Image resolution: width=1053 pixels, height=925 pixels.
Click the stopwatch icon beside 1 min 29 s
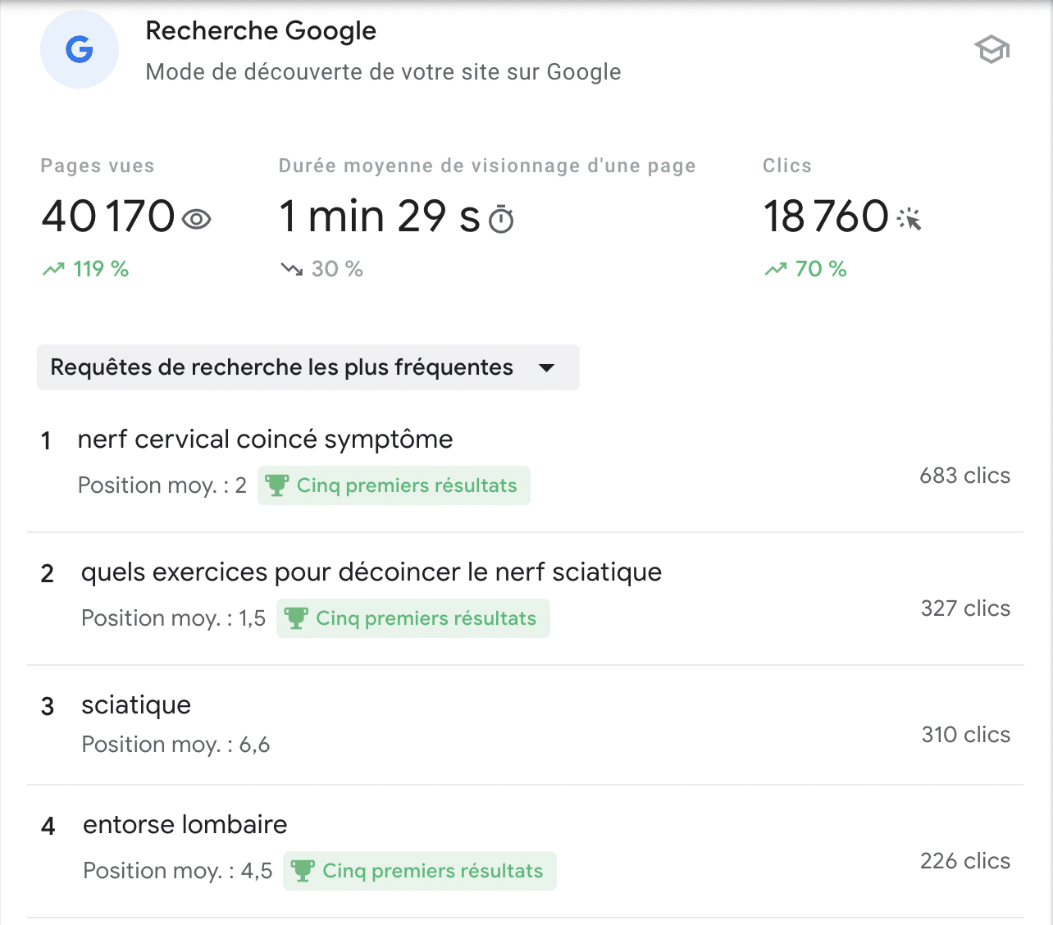501,220
